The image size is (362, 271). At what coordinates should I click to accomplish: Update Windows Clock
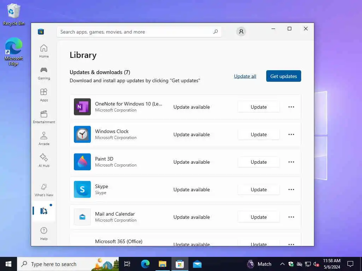point(258,134)
